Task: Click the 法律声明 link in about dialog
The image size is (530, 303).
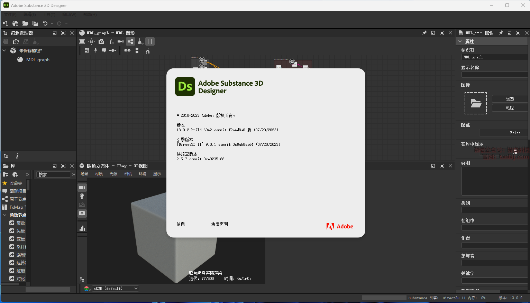Action: (219, 224)
